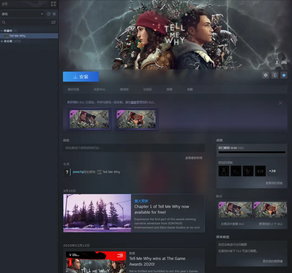Click 查看我的成就 link

[274, 183]
